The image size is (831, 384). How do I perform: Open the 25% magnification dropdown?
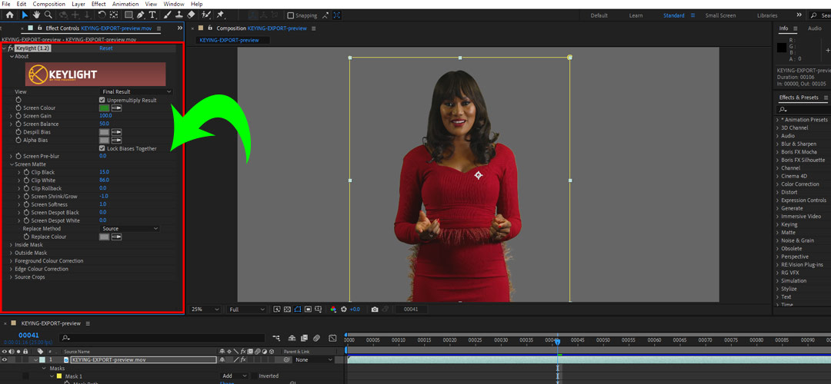(205, 309)
